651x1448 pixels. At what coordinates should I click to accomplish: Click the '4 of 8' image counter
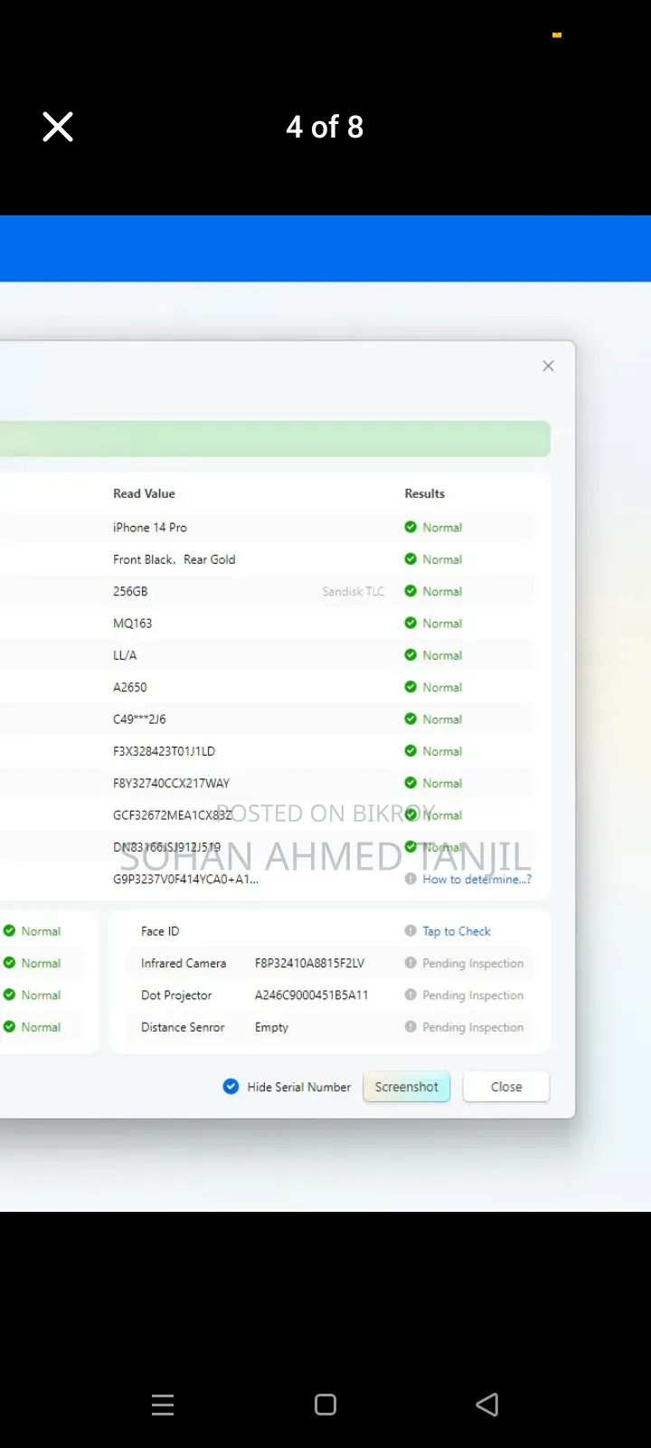(325, 127)
